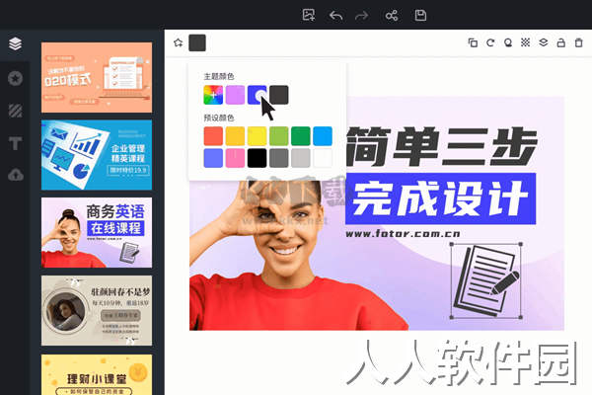Click the favorite star icon near swatch
592x395 pixels.
179,42
